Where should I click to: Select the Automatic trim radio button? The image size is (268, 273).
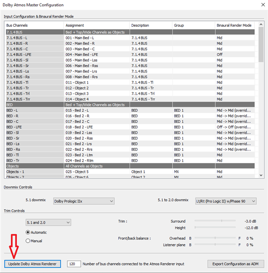tap(28, 232)
